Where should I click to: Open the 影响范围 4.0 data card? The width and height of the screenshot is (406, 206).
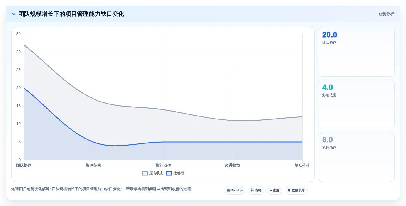pos(356,104)
